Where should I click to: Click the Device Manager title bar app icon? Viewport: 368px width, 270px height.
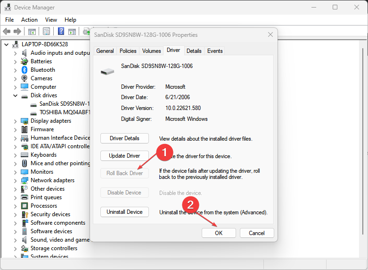click(8, 7)
